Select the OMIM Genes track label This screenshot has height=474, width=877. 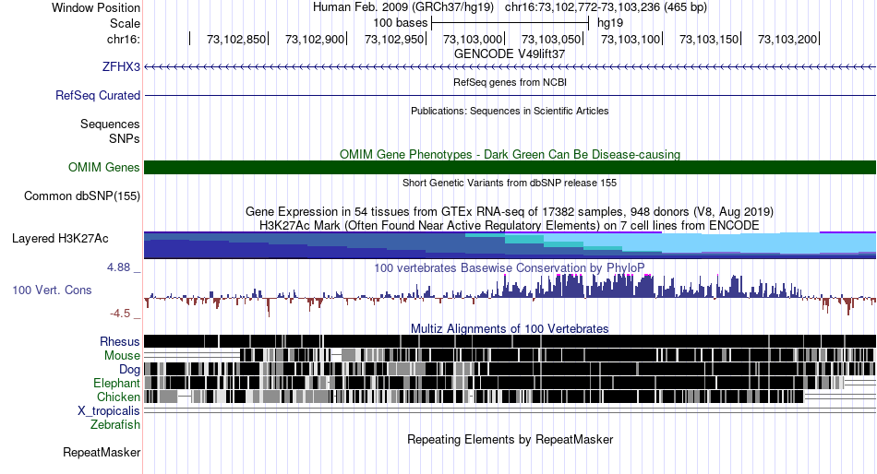pyautogui.click(x=104, y=167)
